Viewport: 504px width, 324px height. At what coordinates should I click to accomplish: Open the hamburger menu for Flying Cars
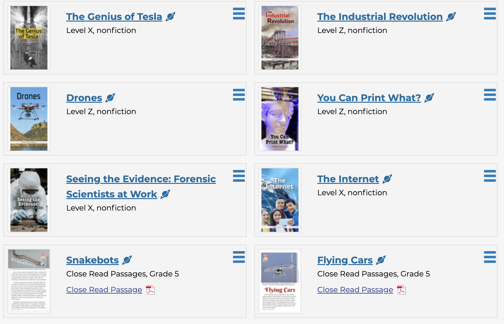pos(490,257)
